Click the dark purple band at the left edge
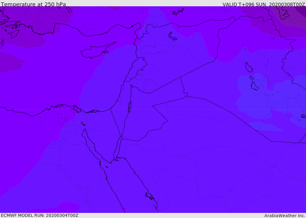The width and height of the screenshot is (306, 218). point(9,63)
